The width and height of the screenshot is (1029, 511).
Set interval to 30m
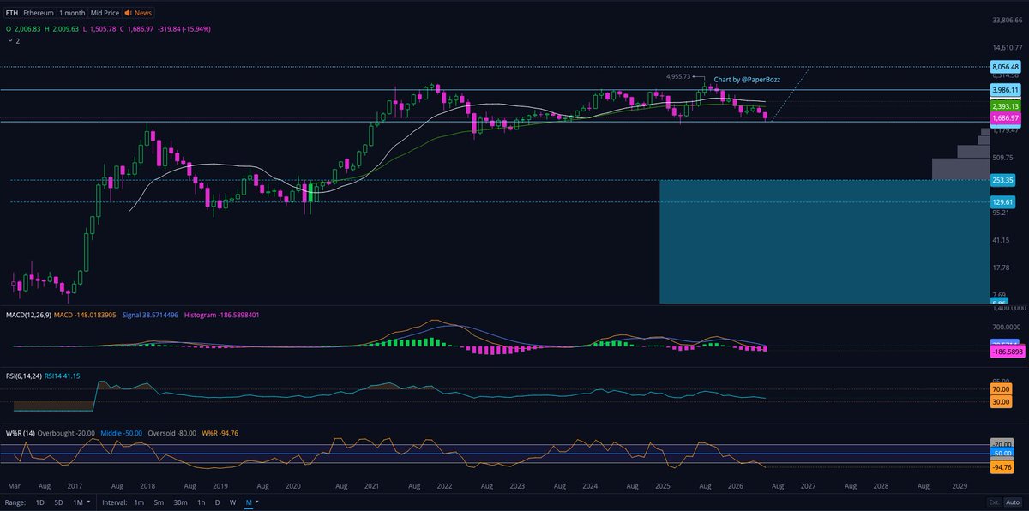(x=181, y=502)
